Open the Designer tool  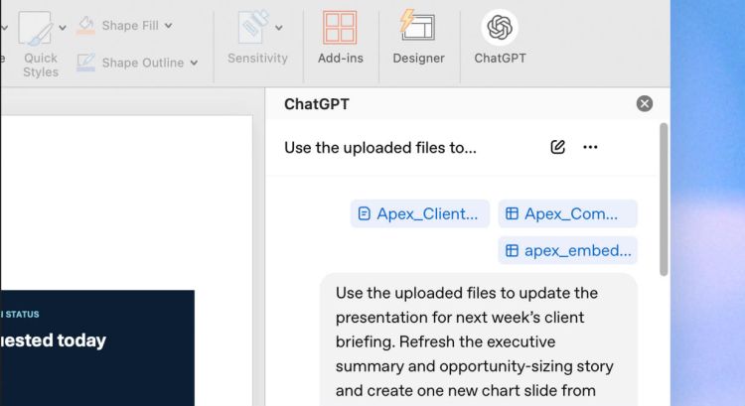pos(418,37)
